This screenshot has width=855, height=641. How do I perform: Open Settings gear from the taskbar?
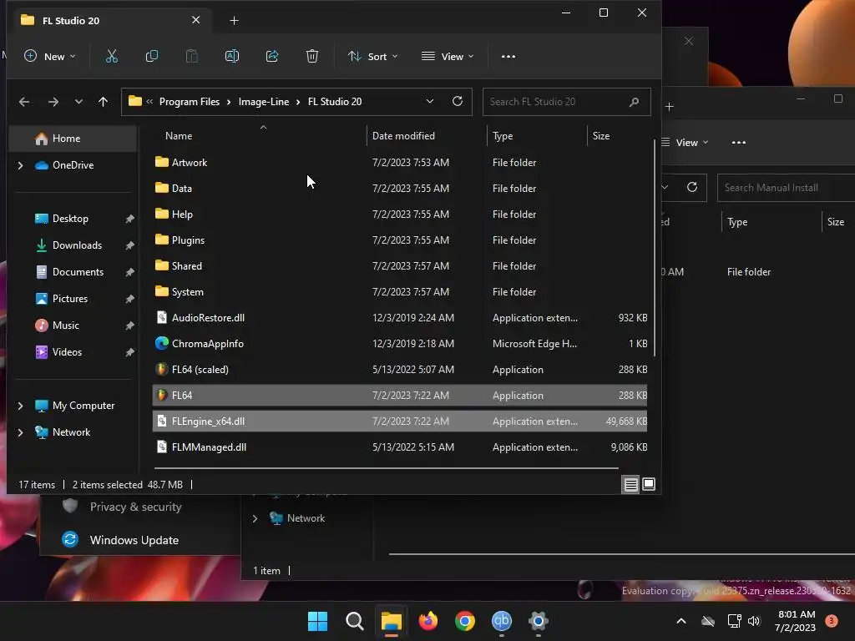539,621
